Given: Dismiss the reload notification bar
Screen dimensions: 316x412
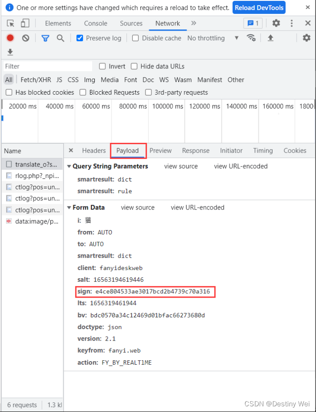Looking at the screenshot, I should pyautogui.click(x=308, y=7).
